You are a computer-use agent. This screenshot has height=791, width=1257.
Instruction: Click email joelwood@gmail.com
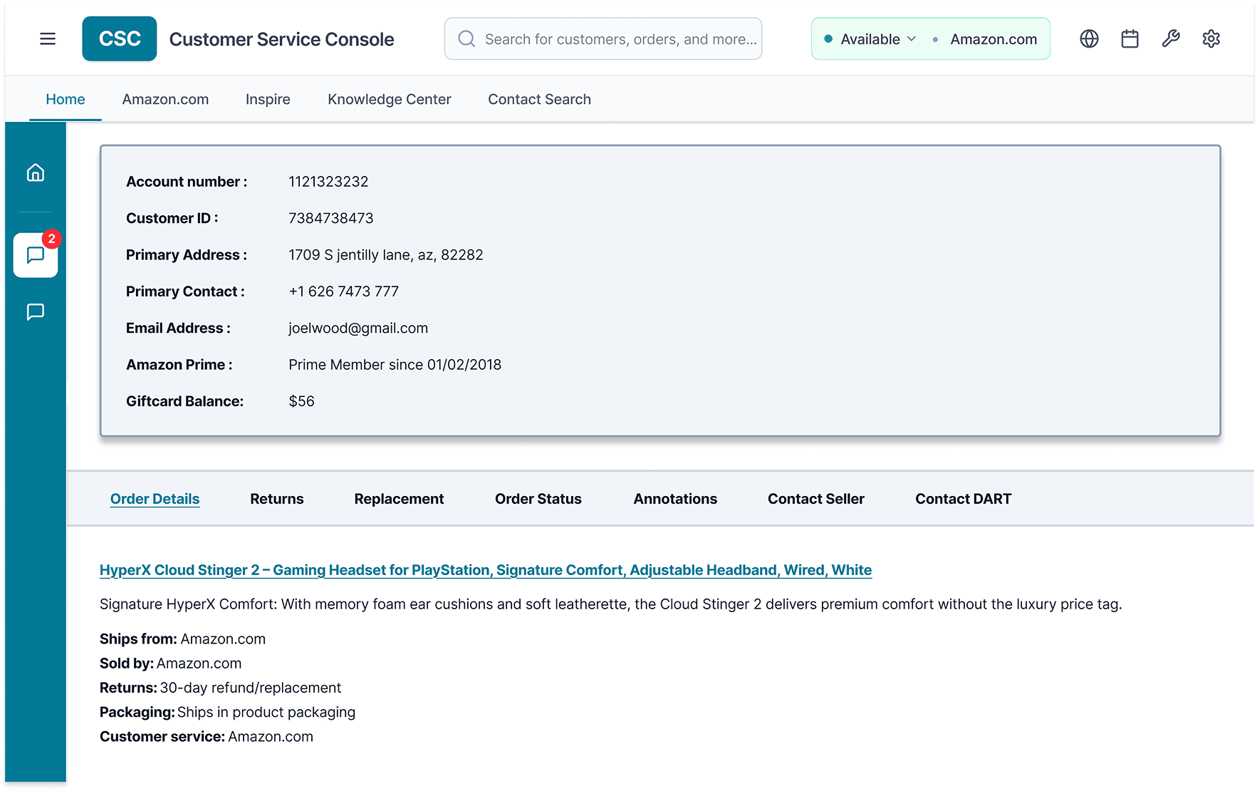358,329
